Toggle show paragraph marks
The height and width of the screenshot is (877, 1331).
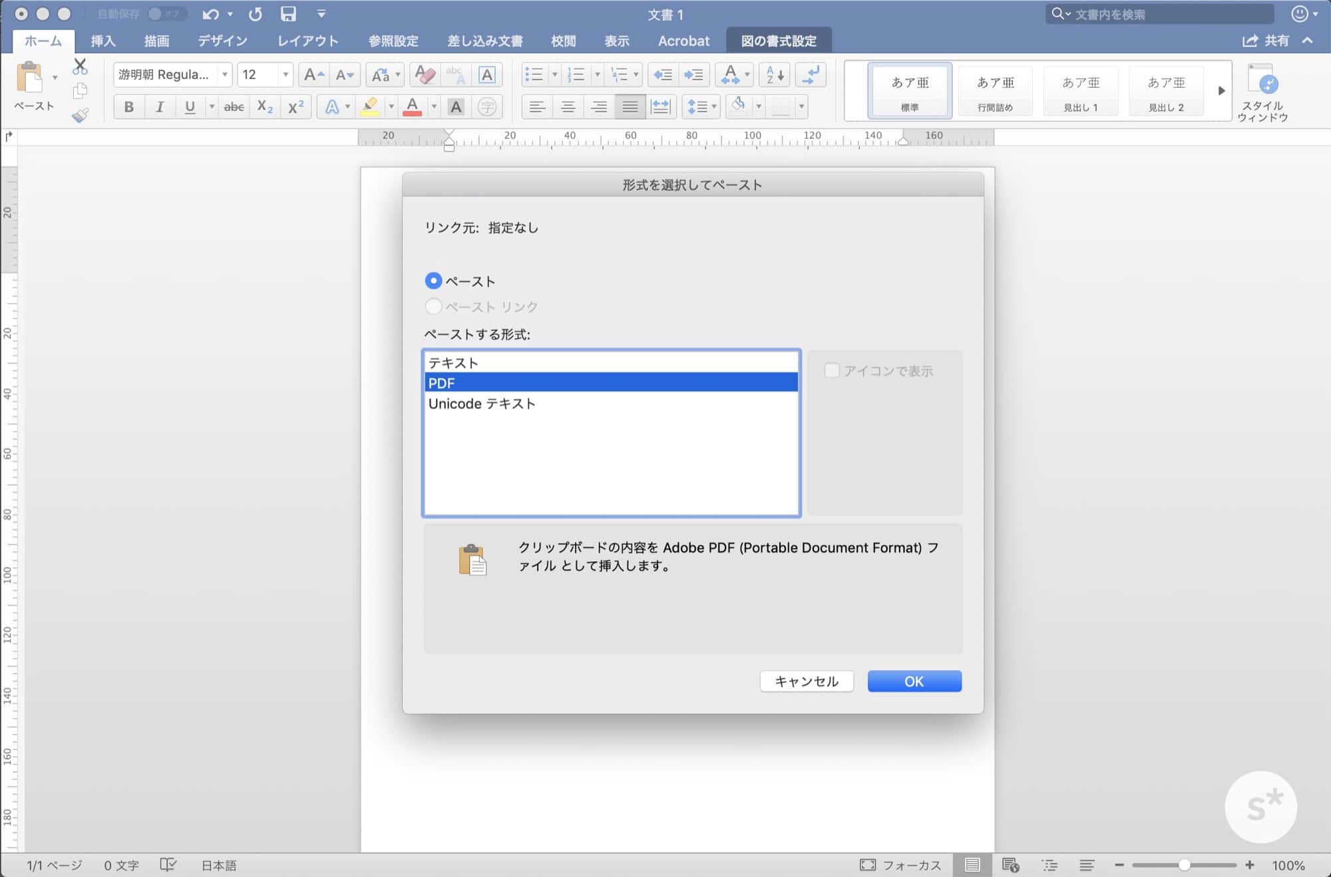[810, 74]
